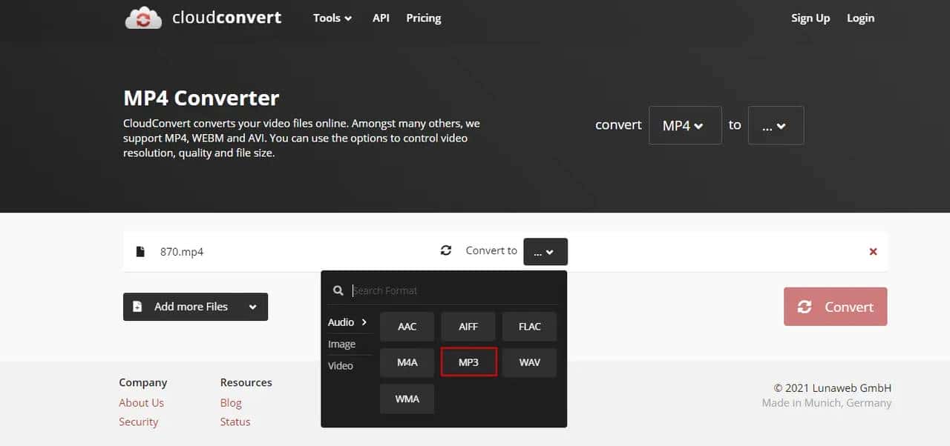950x446 pixels.
Task: Remove 870.mp4 with the red X
Action: 873,251
